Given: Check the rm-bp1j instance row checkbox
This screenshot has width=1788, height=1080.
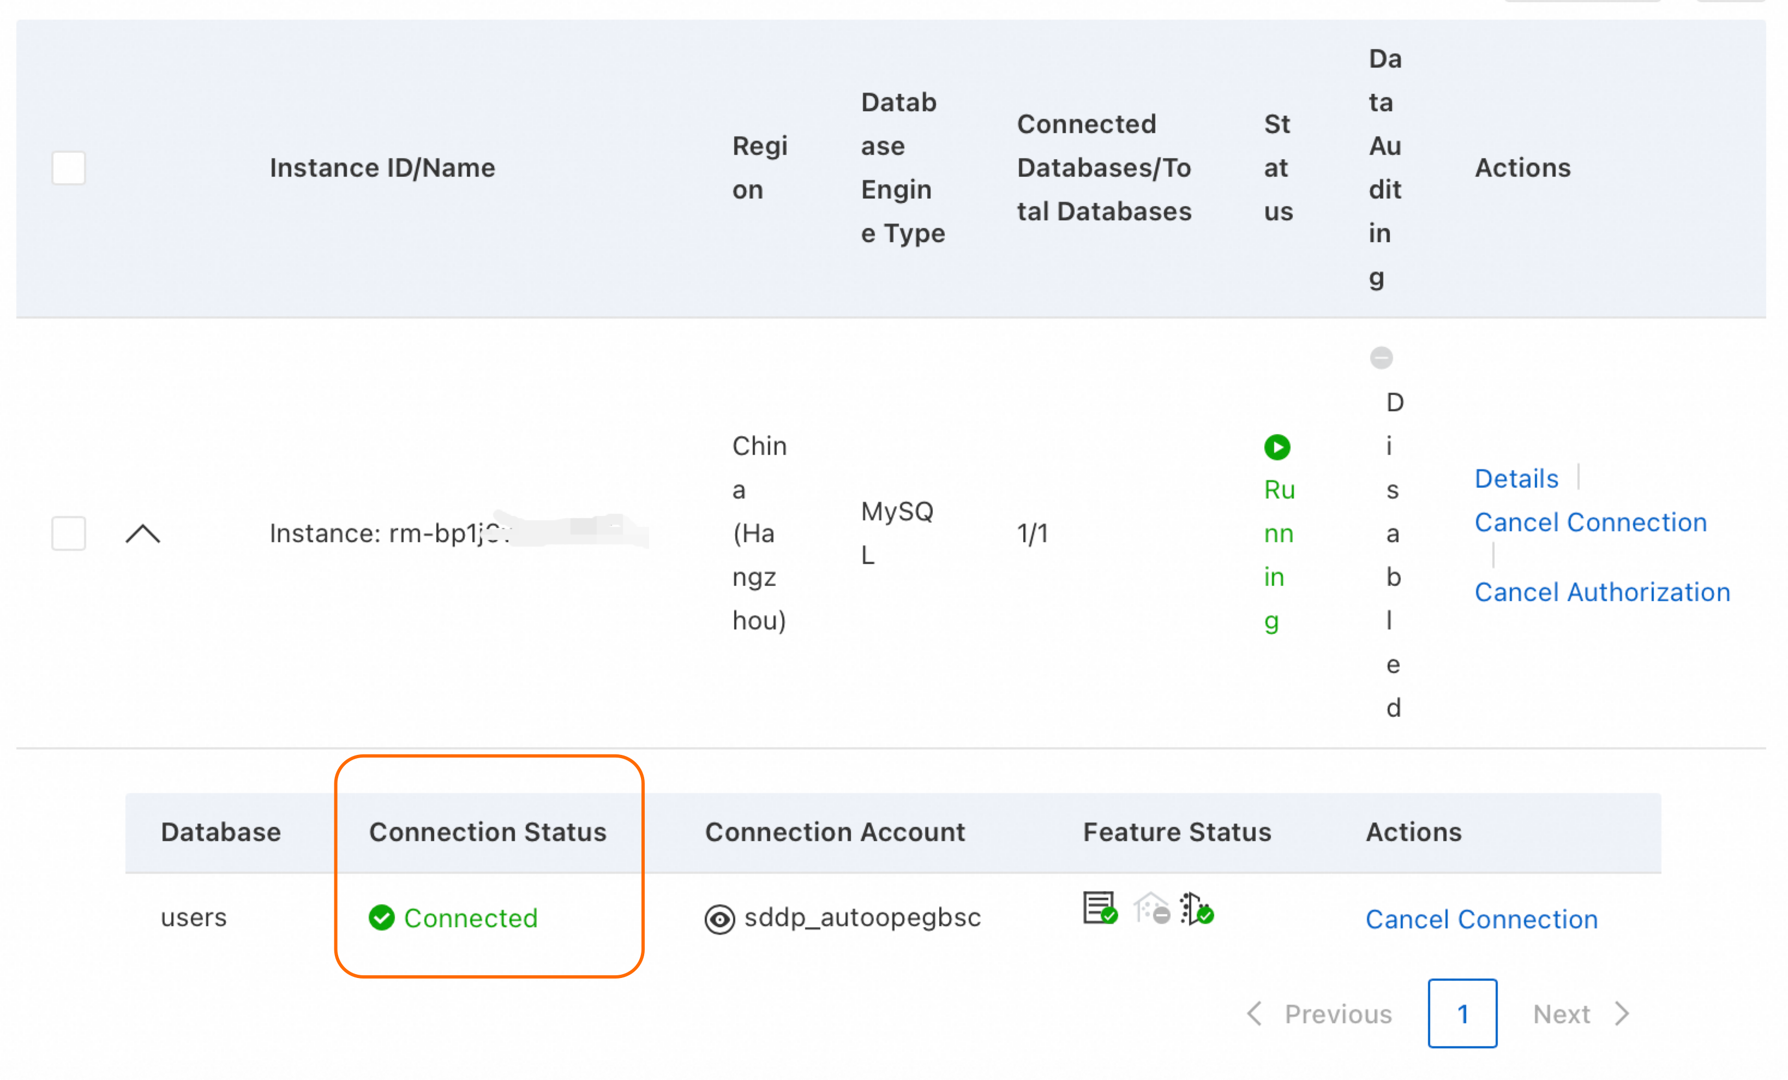Looking at the screenshot, I should tap(69, 533).
